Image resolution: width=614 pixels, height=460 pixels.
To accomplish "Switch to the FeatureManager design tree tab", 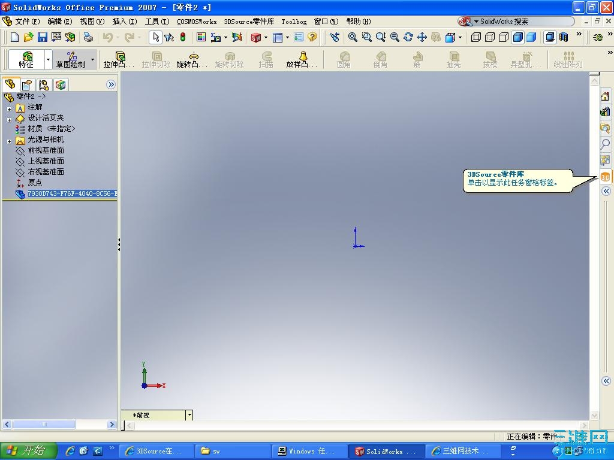I will pyautogui.click(x=10, y=84).
